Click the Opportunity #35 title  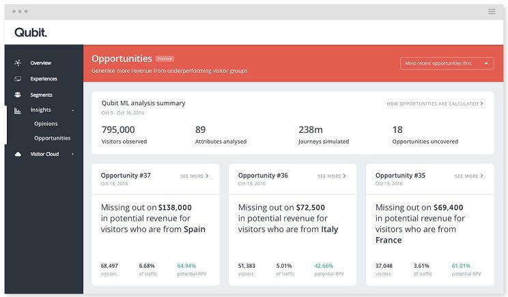(400, 175)
